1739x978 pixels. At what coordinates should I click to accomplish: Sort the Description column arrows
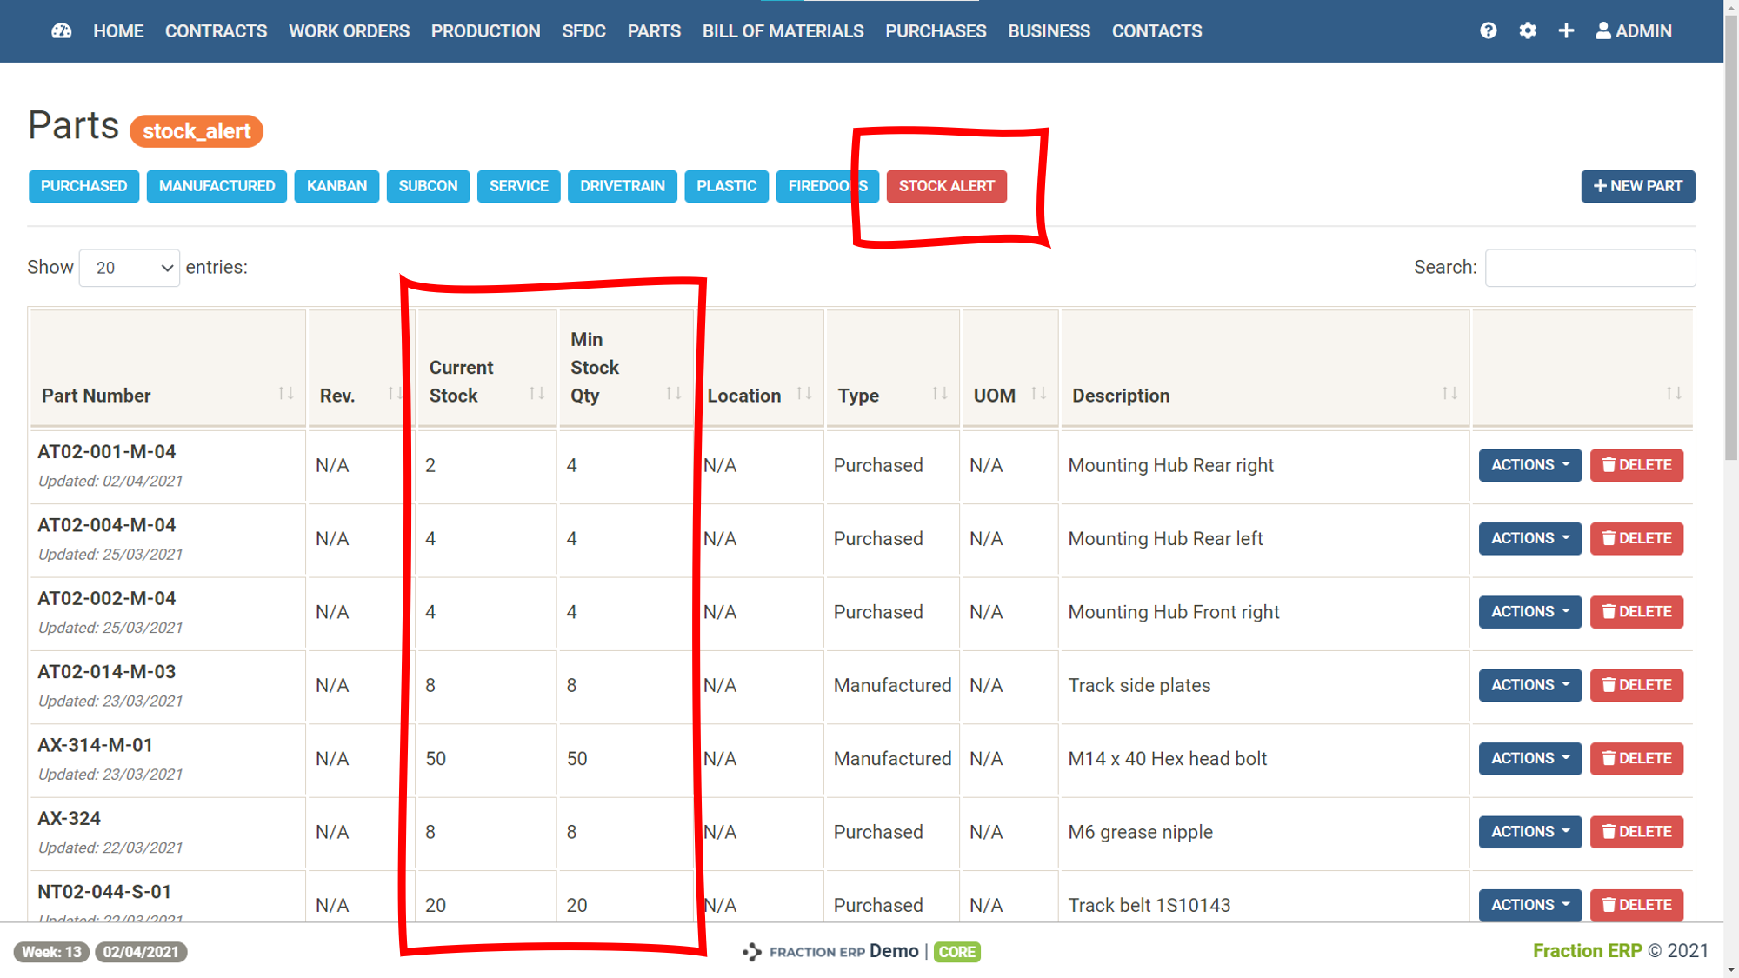[x=1449, y=394]
